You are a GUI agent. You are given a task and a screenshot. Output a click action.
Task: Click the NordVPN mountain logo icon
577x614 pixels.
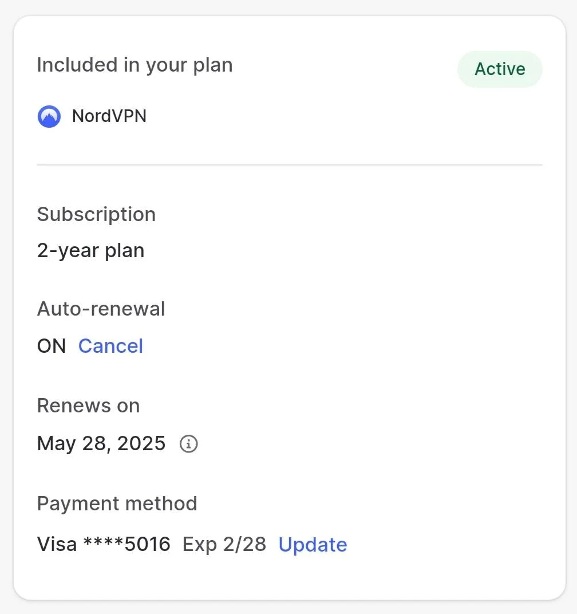coord(49,116)
